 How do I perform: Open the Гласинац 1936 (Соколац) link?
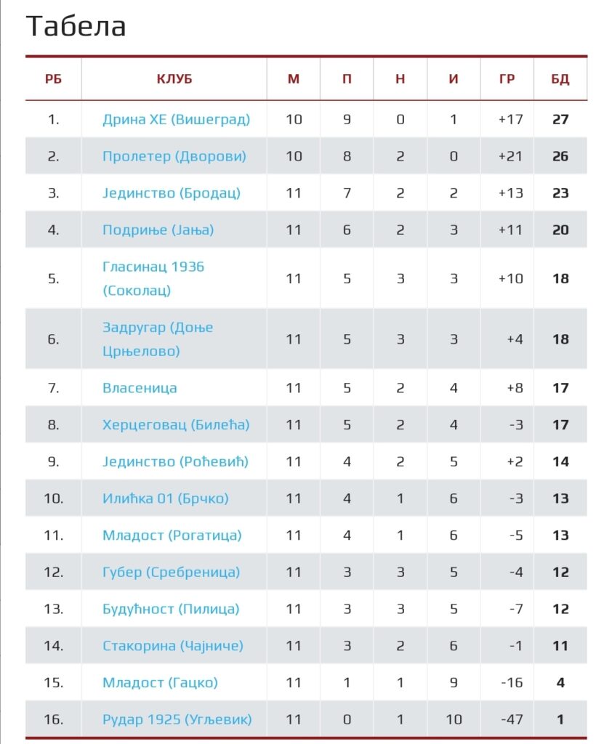(153, 278)
